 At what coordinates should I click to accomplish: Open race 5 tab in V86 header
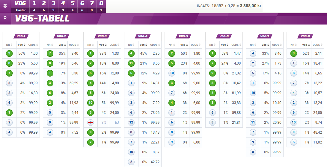pos(73,3)
